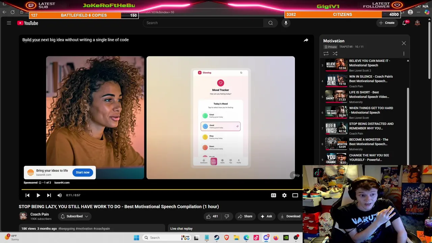
Task: Click the ad's Start now button
Action: [x=83, y=172]
